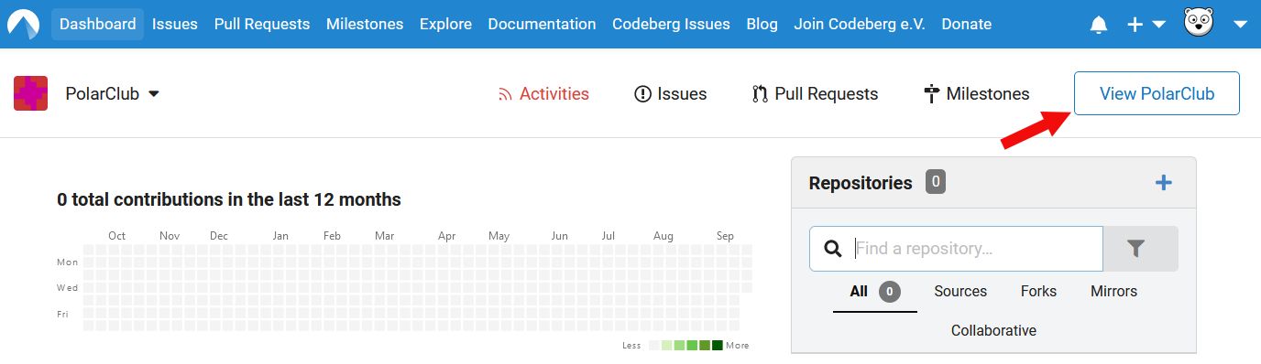
Task: Open the Explore page
Action: pos(445,24)
